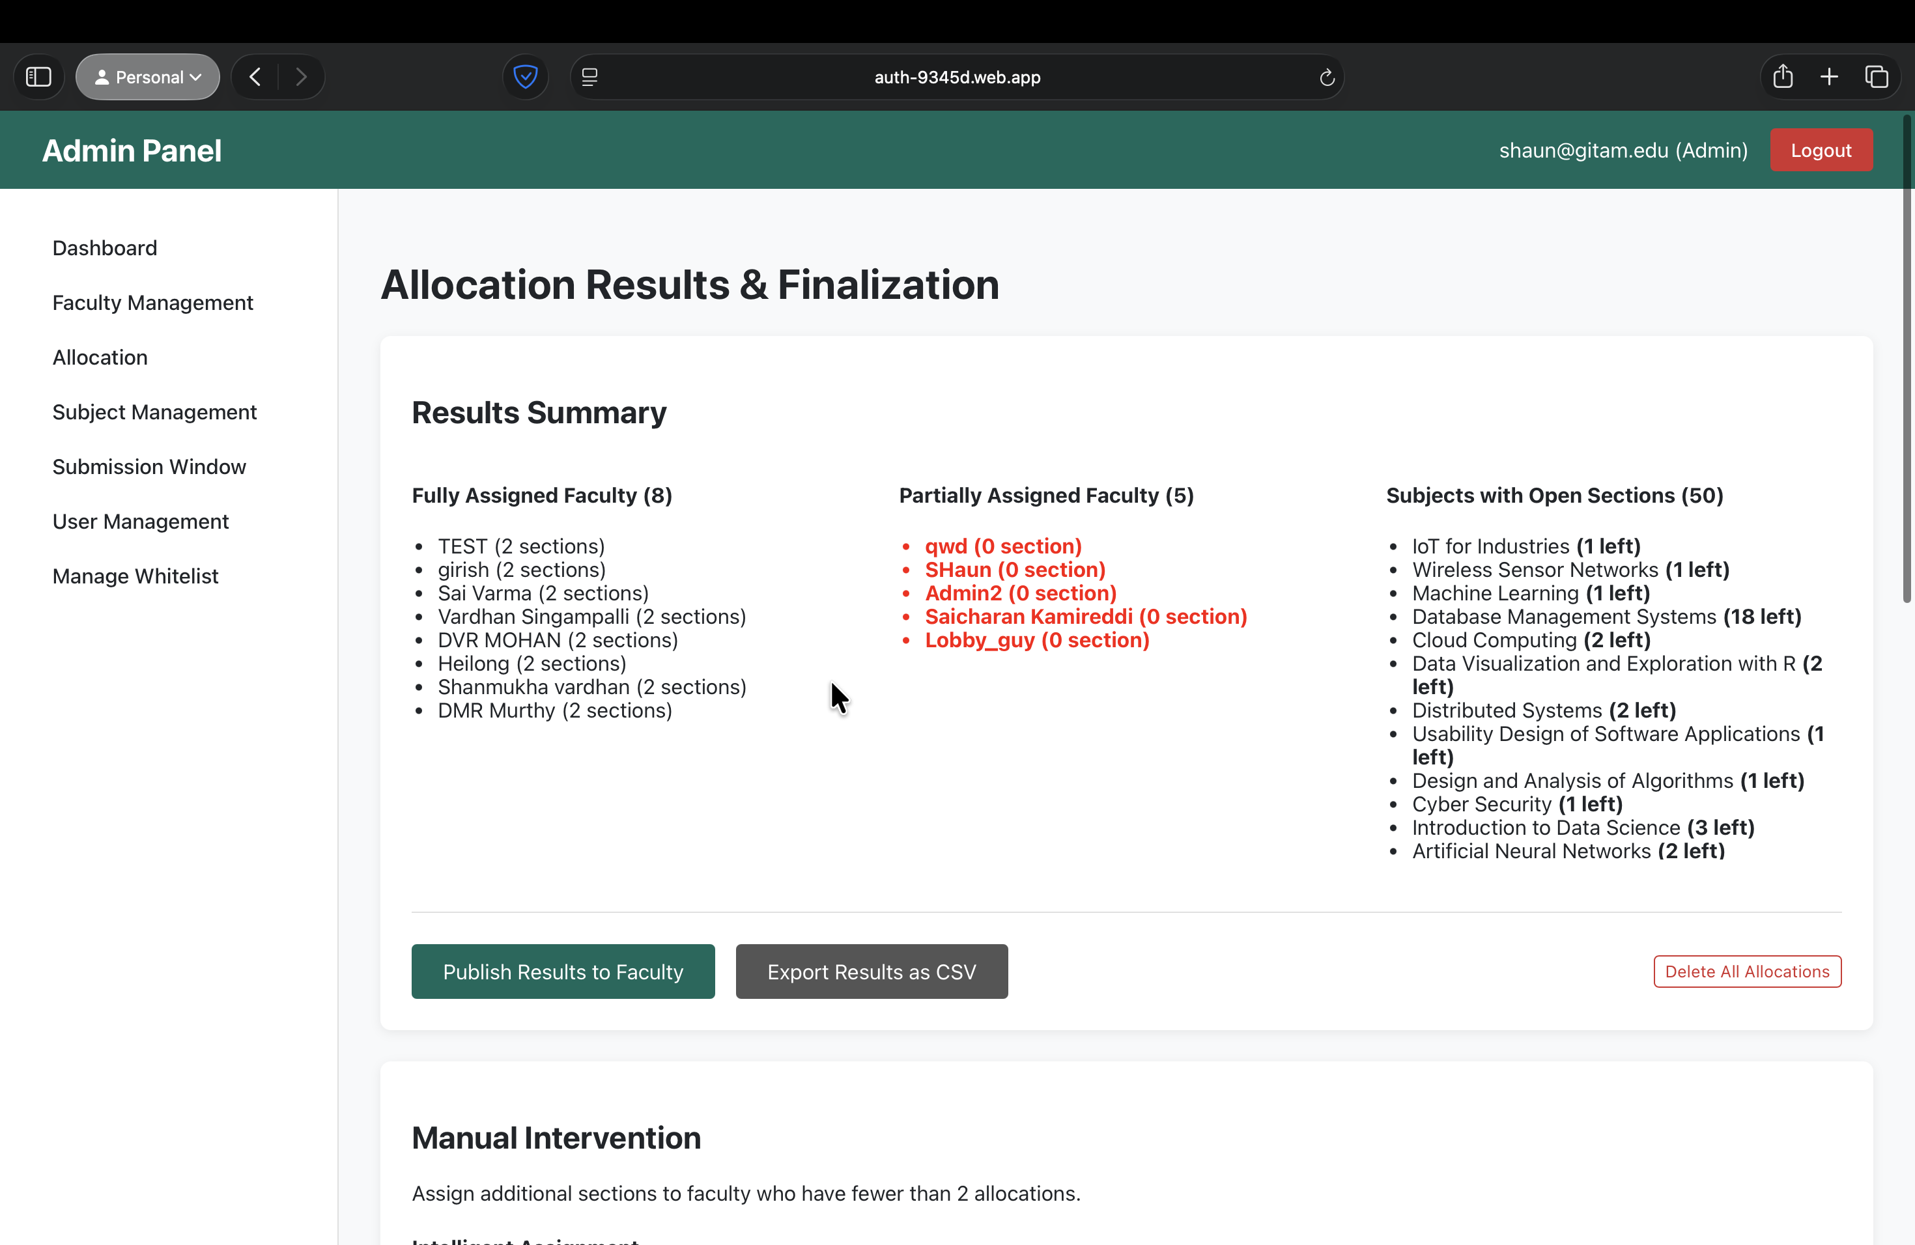Open the Share icon

click(x=1783, y=77)
